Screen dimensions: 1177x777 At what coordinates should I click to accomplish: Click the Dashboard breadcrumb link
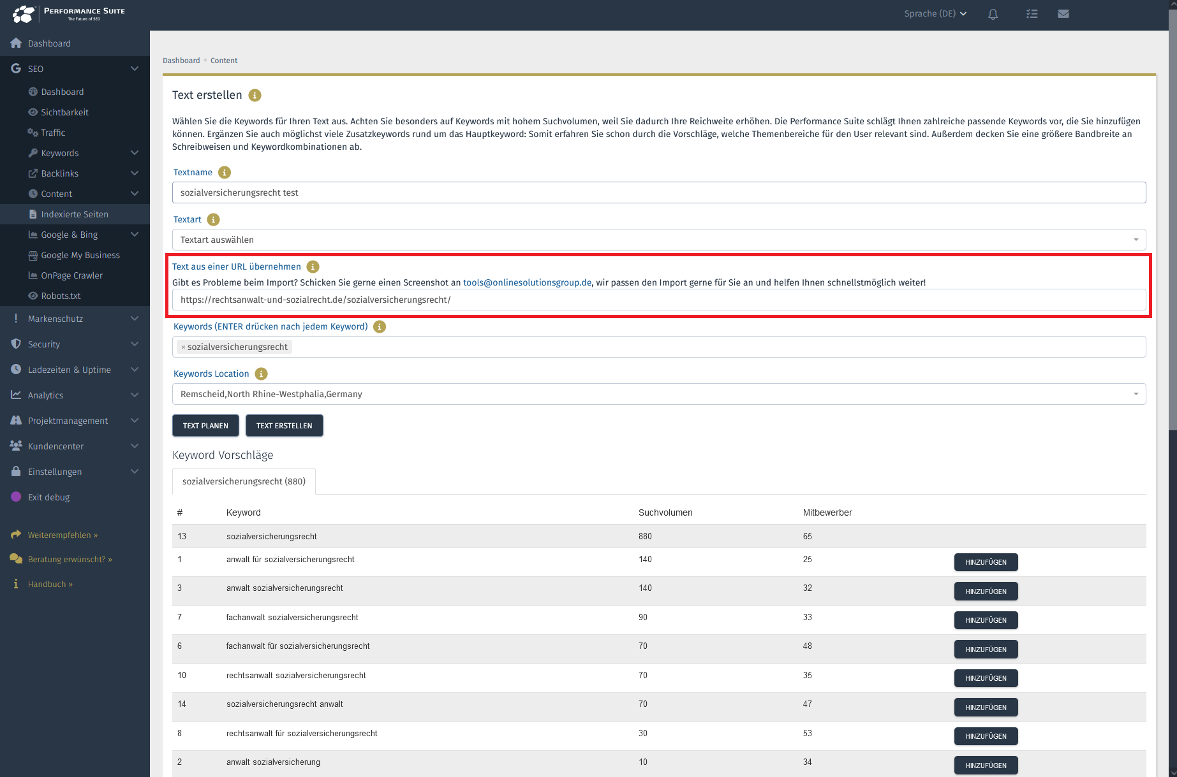coord(181,61)
